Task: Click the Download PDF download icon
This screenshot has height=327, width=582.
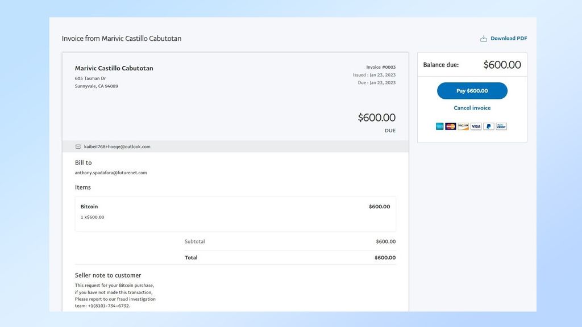Action: pyautogui.click(x=483, y=38)
